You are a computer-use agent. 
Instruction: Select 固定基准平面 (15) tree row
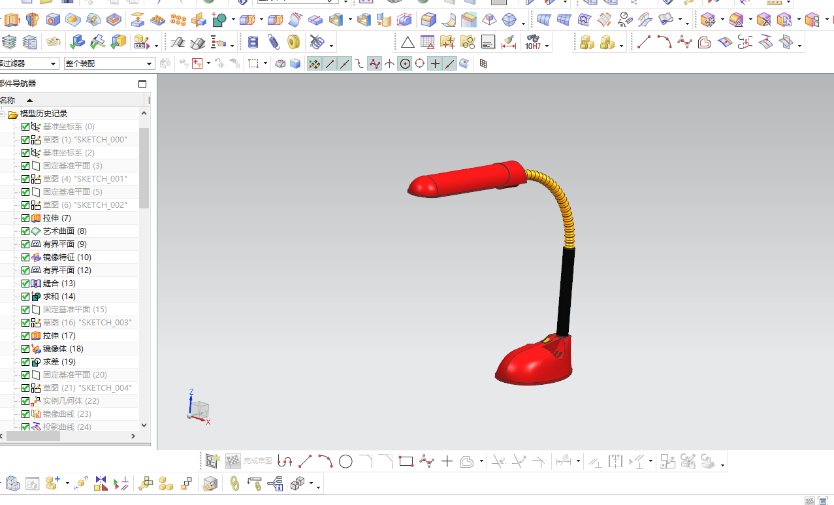(75, 310)
